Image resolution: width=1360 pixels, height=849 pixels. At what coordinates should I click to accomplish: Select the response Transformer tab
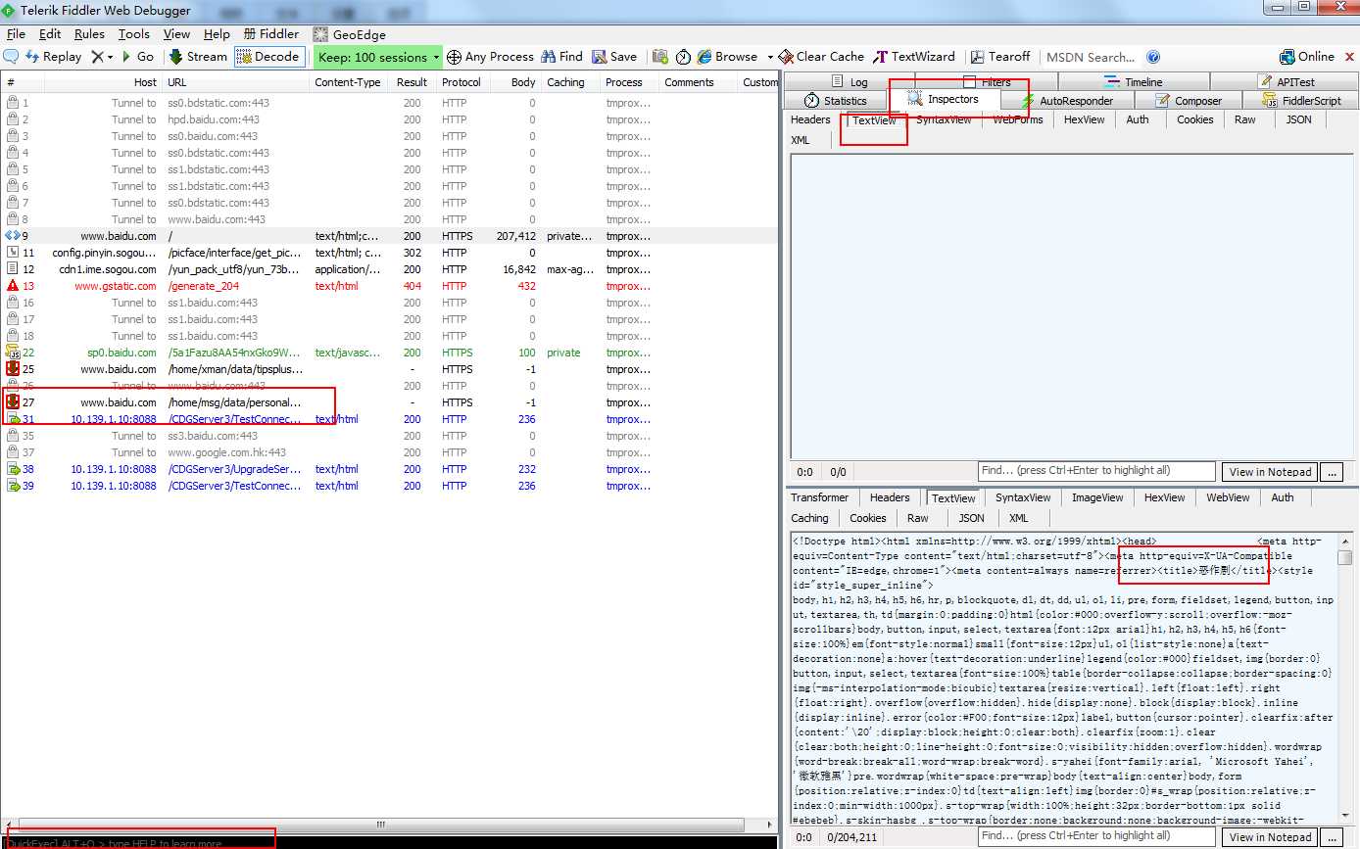point(820,497)
